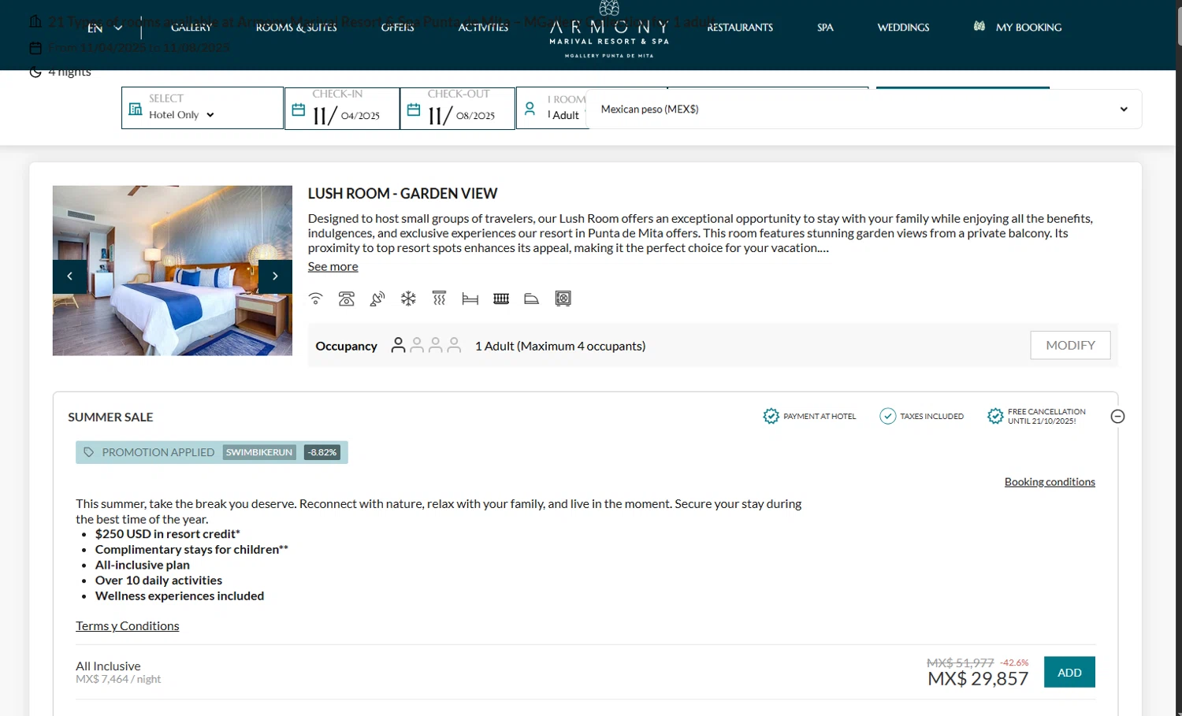Open My Booking page
Viewport: 1182px width, 716px height.
point(1028,28)
